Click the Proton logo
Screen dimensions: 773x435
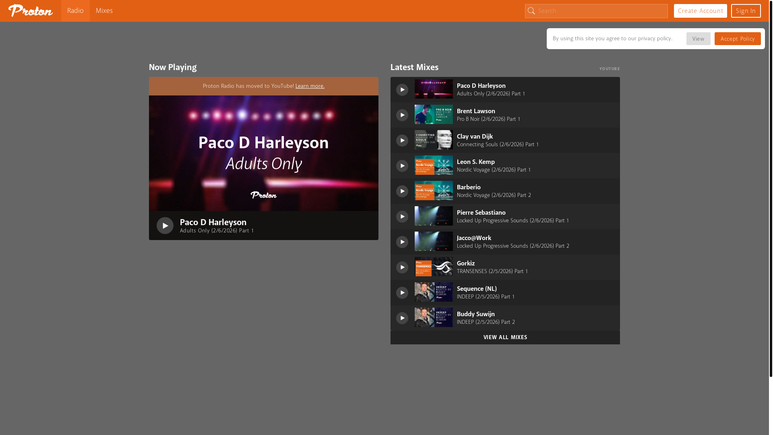[x=31, y=10]
